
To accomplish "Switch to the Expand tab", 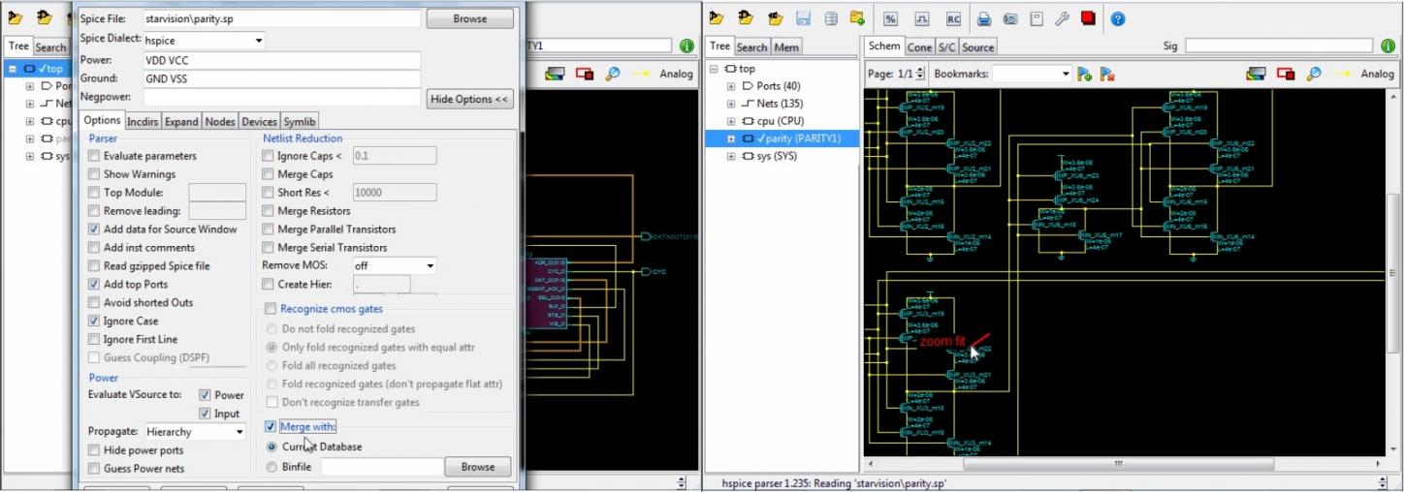I will 181,121.
